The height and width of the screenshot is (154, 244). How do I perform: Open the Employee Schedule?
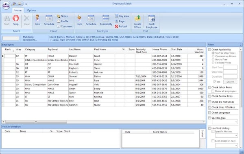tap(91, 20)
